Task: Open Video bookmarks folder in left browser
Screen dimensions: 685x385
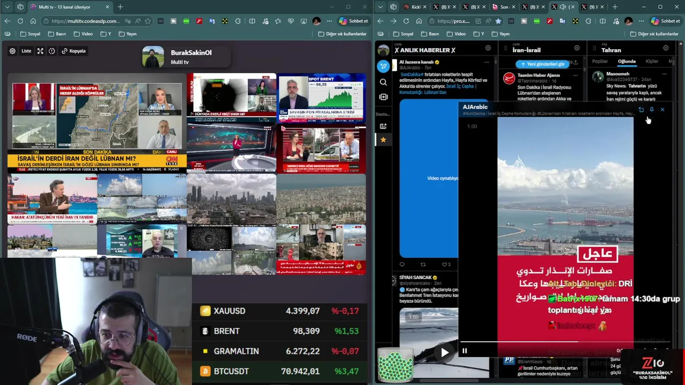Action: [83, 34]
